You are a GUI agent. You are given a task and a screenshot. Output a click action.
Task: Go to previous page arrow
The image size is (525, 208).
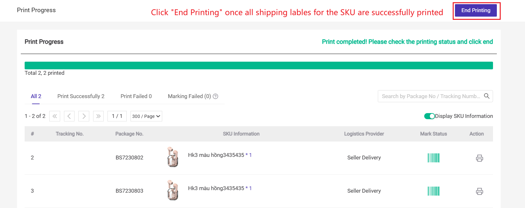point(69,116)
